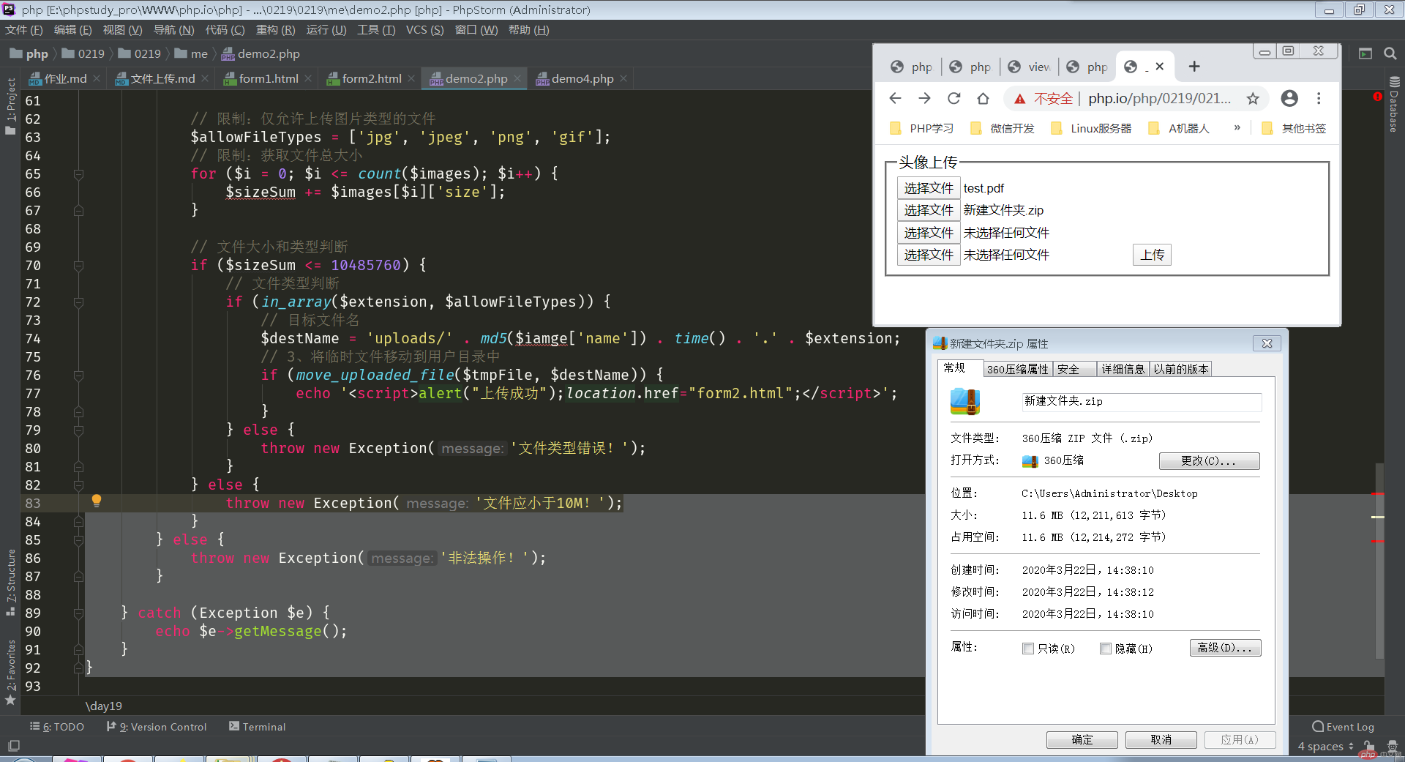Close the 作业.md editor tab
Viewport: 1405px width, 762px height.
[96, 78]
